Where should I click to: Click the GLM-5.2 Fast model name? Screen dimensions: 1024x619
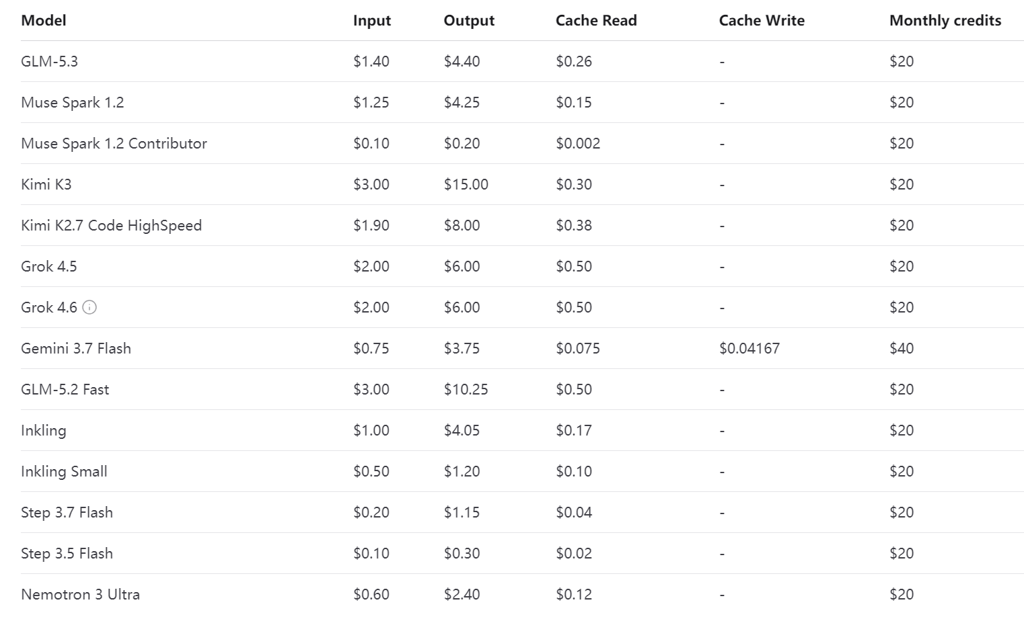coord(65,389)
